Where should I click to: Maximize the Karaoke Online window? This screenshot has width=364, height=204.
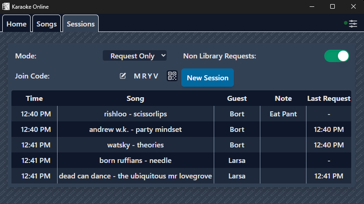[332, 6]
